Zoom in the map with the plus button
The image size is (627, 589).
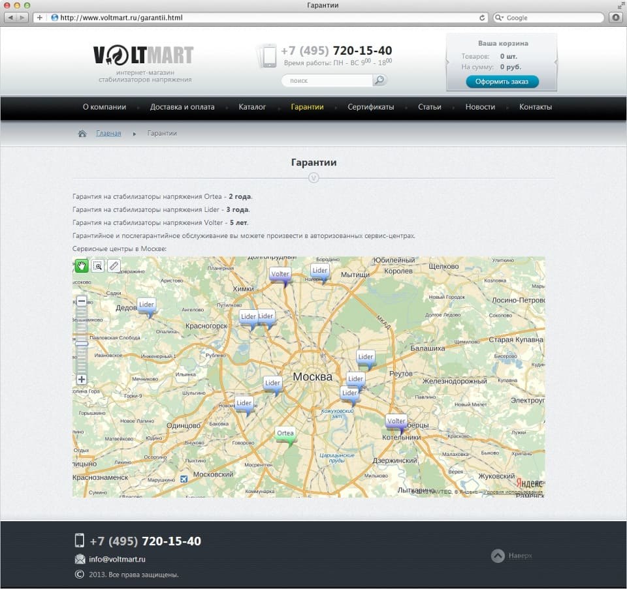82,380
